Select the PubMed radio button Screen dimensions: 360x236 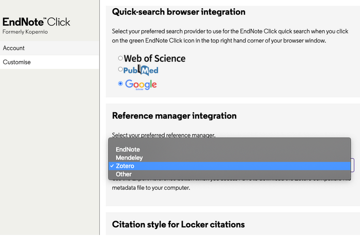tap(120, 69)
